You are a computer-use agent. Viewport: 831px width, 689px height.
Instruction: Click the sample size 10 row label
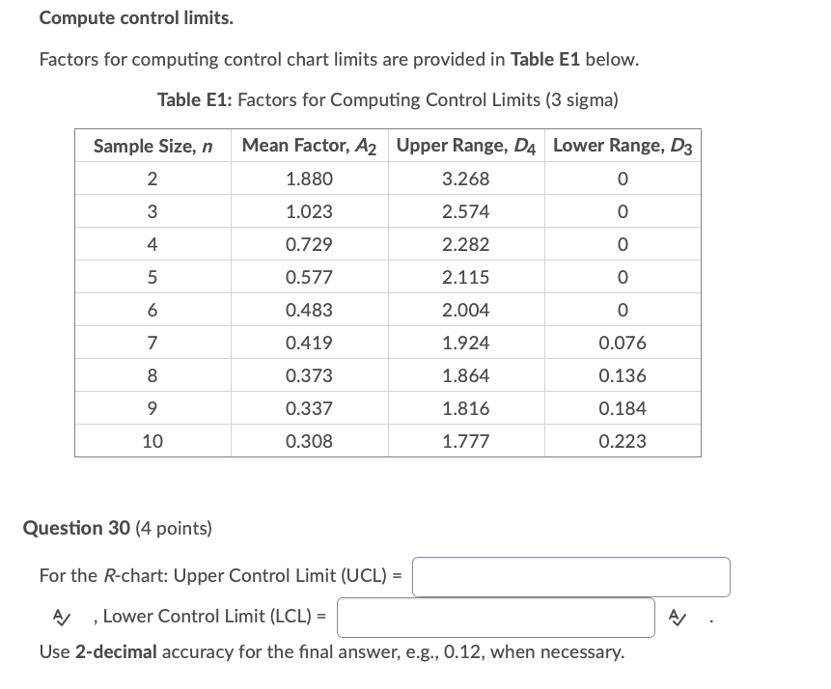click(152, 441)
